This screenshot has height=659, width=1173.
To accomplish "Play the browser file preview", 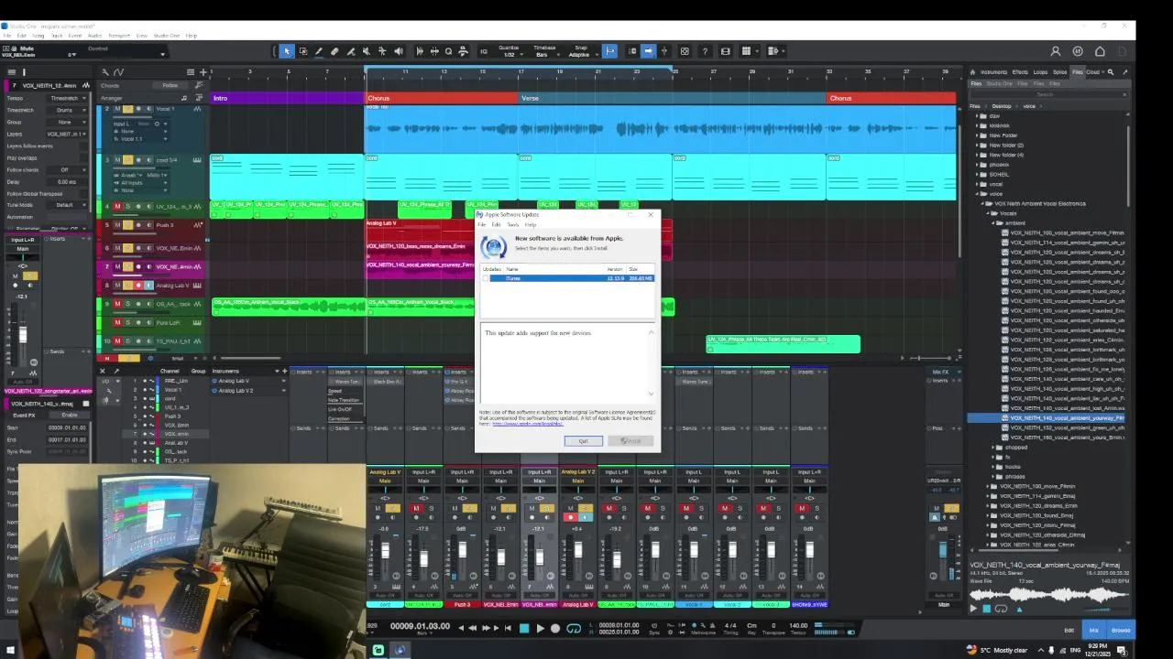I will (x=973, y=608).
